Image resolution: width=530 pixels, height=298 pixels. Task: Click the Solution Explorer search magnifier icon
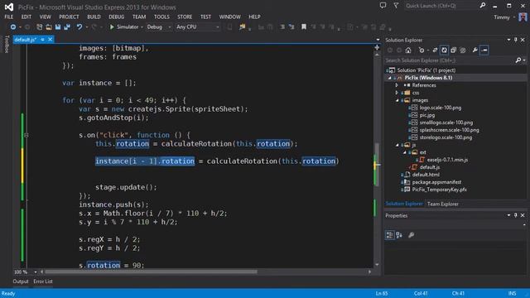tap(518, 60)
